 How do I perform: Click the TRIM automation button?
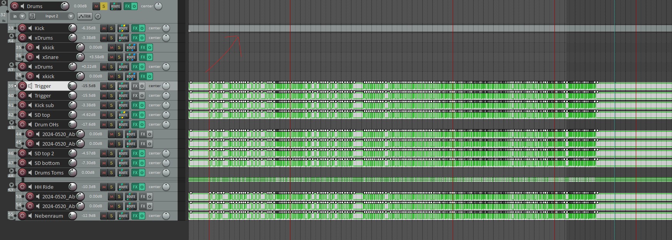[x=84, y=16]
